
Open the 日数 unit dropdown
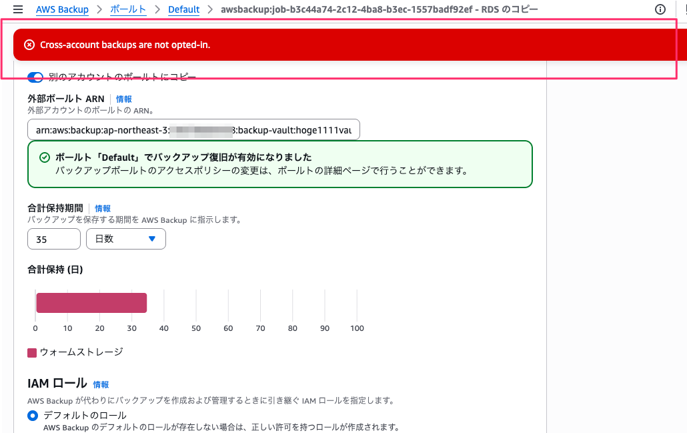(126, 239)
